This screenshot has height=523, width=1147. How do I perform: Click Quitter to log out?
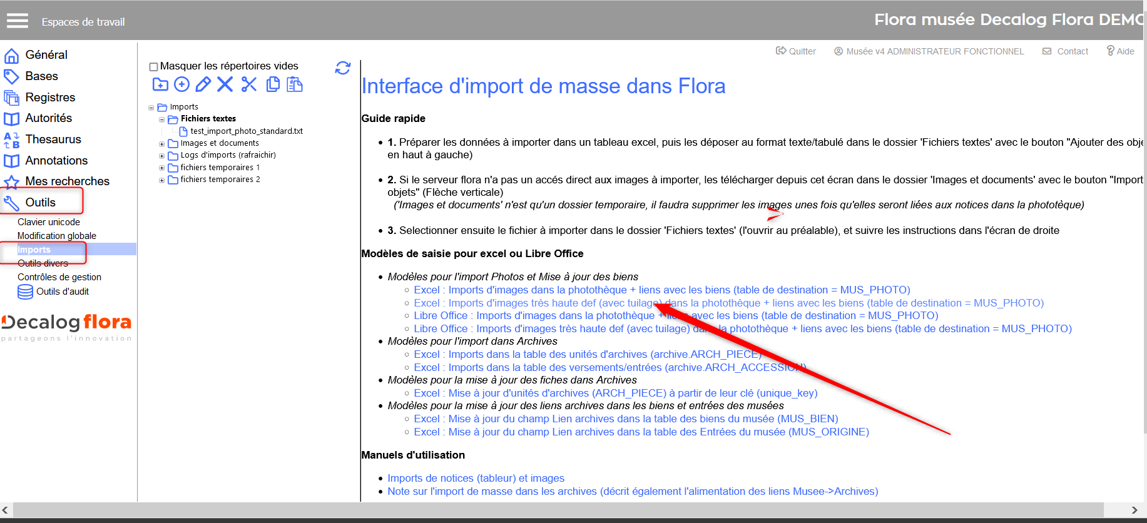(796, 51)
